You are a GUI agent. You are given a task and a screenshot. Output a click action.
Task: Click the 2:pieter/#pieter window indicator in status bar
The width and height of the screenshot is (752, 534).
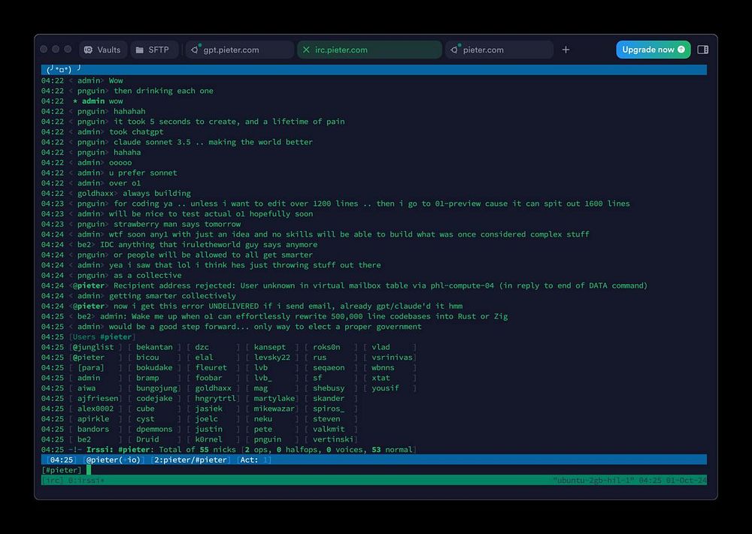point(189,460)
